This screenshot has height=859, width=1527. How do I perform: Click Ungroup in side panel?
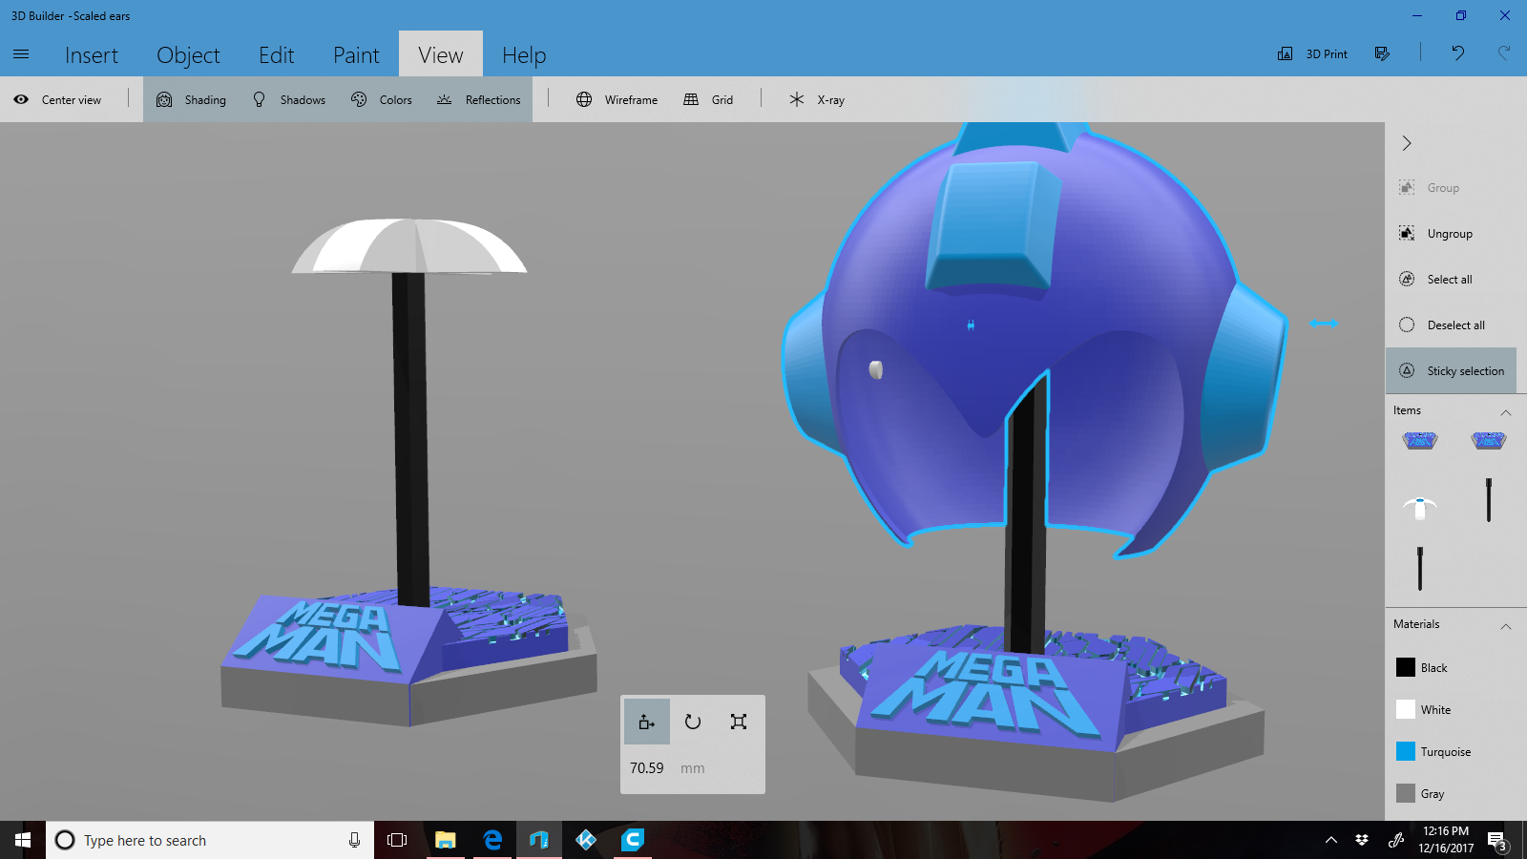pos(1436,234)
